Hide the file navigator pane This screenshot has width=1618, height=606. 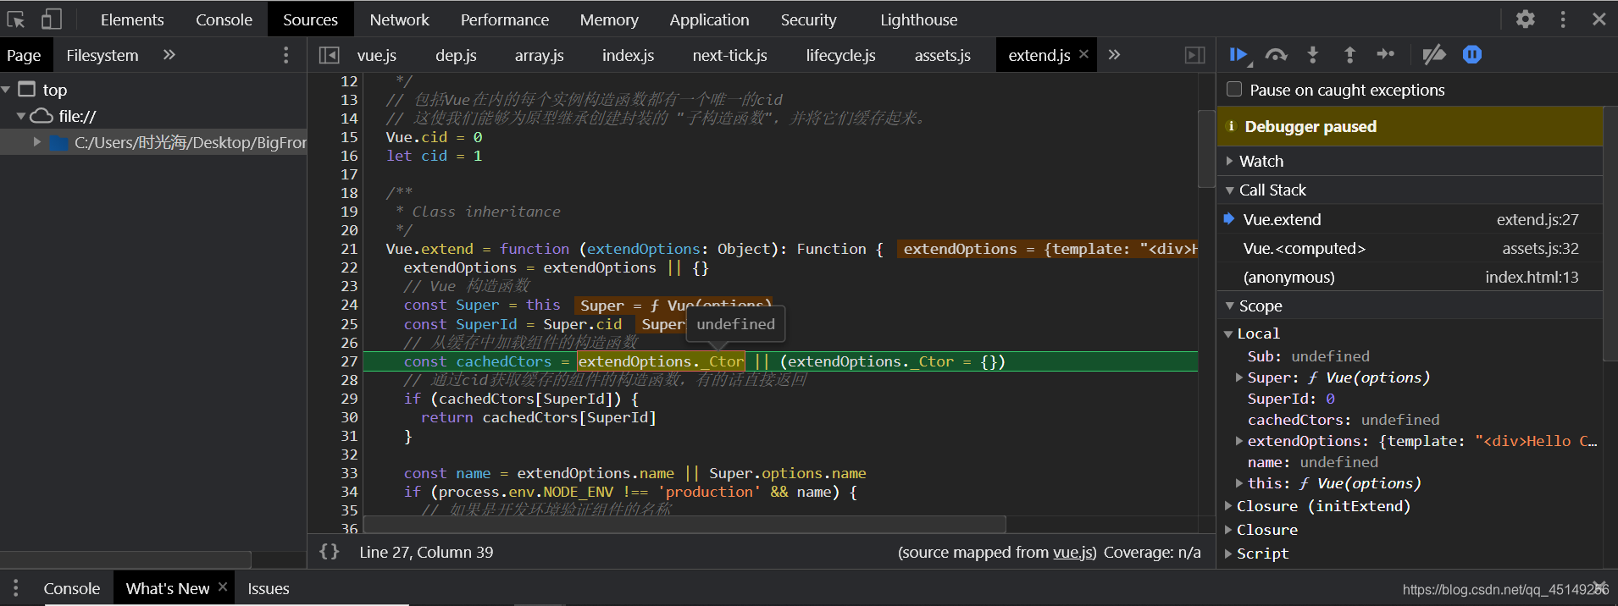click(x=330, y=55)
